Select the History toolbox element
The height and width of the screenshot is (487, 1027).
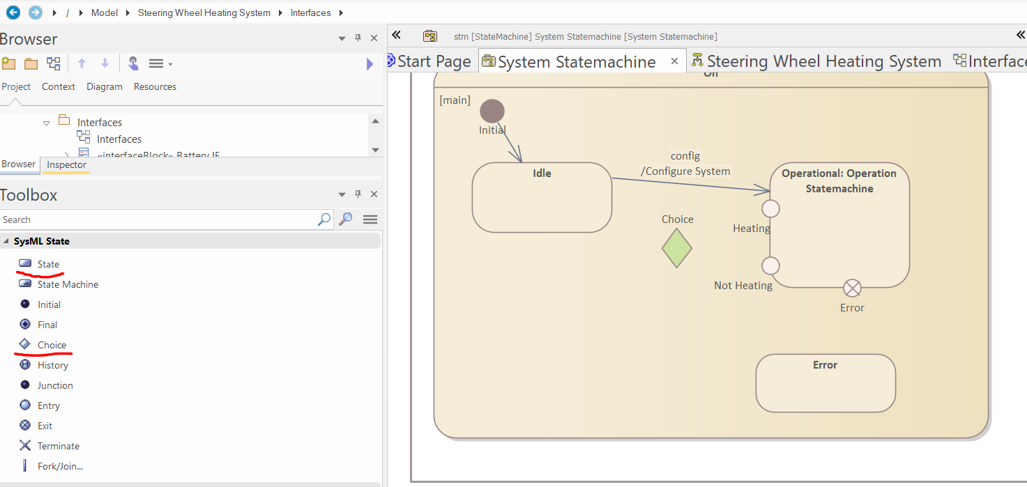52,365
